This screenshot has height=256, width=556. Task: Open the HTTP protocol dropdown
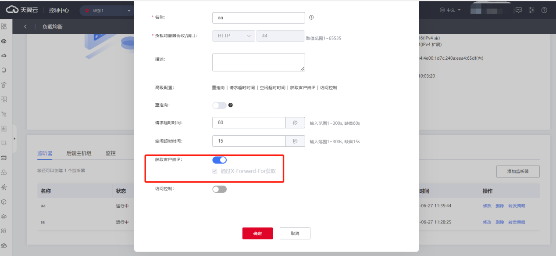[233, 36]
